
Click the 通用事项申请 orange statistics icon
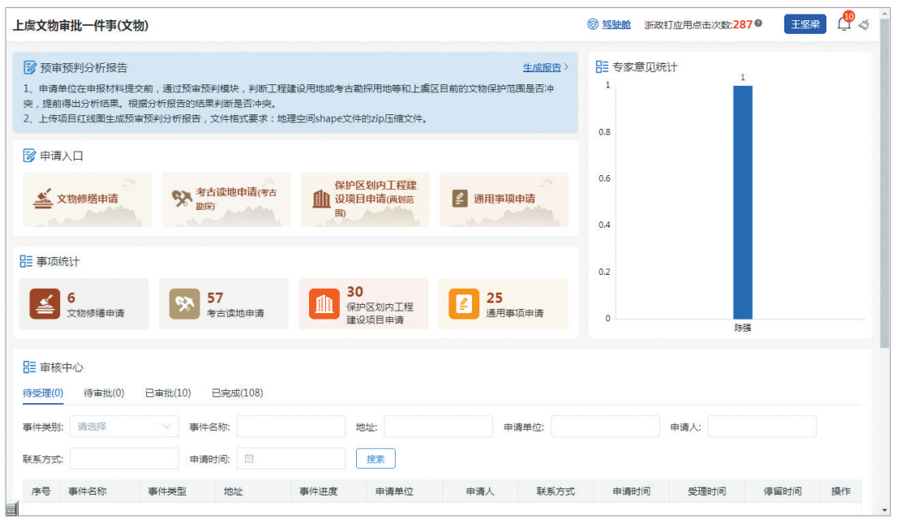464,304
